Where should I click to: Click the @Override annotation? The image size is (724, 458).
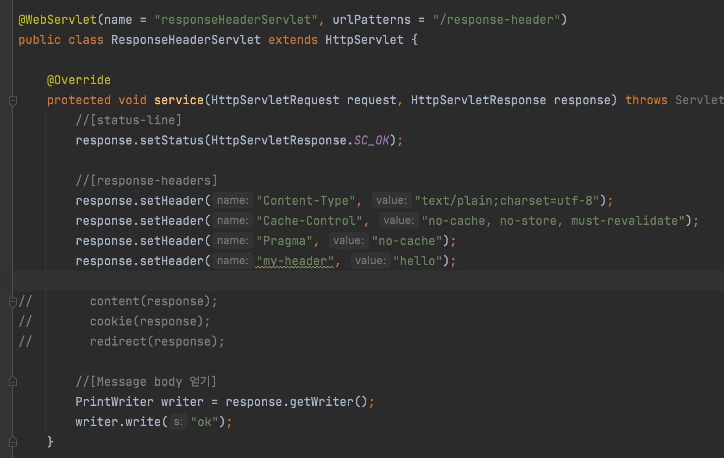coord(79,80)
